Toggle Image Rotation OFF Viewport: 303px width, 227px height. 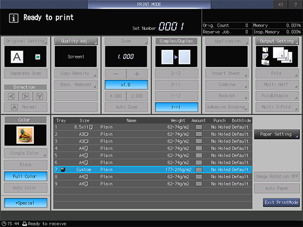277,177
